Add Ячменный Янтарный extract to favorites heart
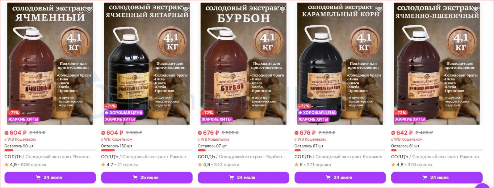 coord(186,9)
